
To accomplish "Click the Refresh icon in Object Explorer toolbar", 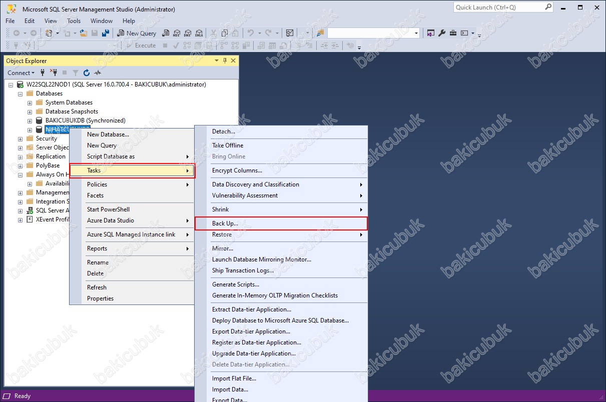I will [x=87, y=72].
